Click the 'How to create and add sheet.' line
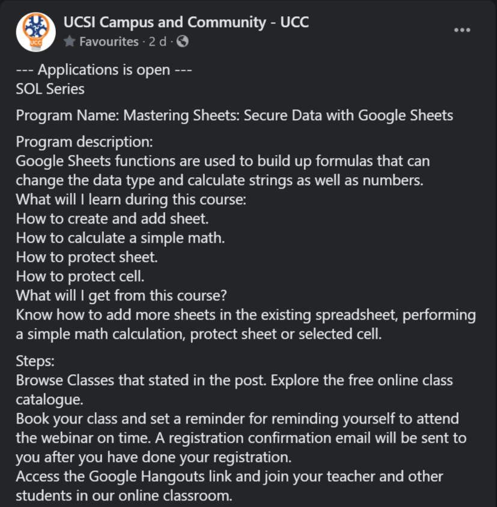Image resolution: width=497 pixels, height=507 pixels. [112, 219]
